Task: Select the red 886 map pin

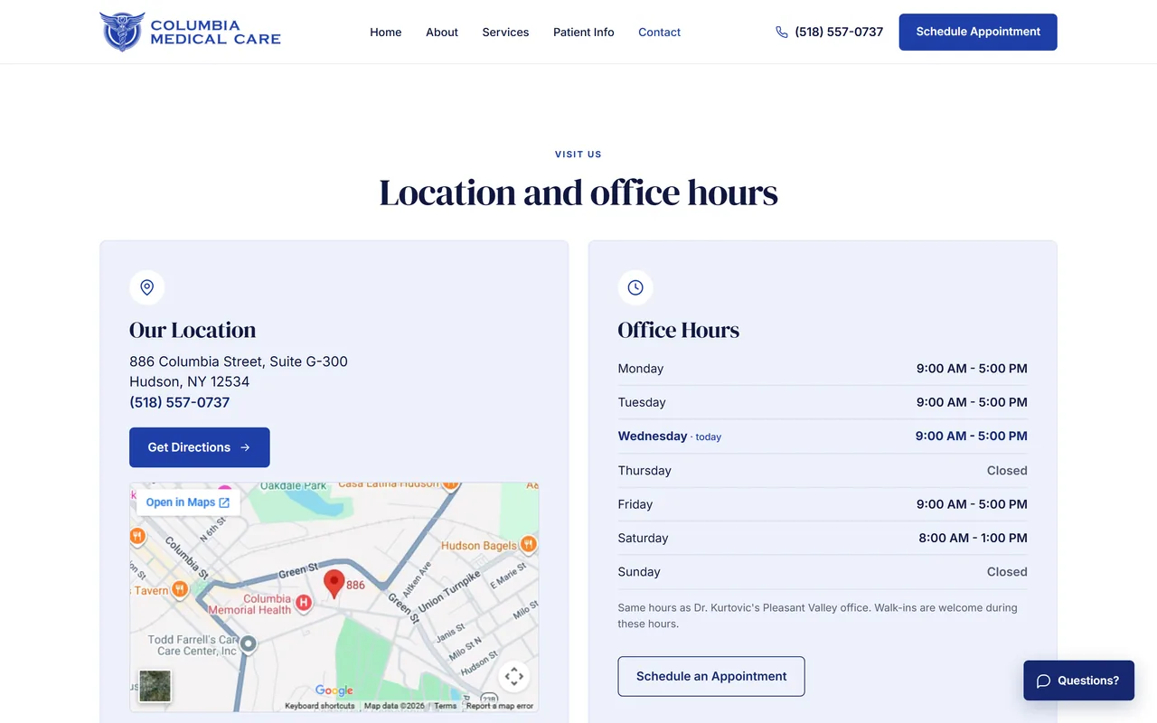Action: click(x=334, y=584)
